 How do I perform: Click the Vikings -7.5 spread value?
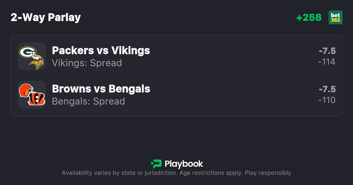pyautogui.click(x=327, y=51)
